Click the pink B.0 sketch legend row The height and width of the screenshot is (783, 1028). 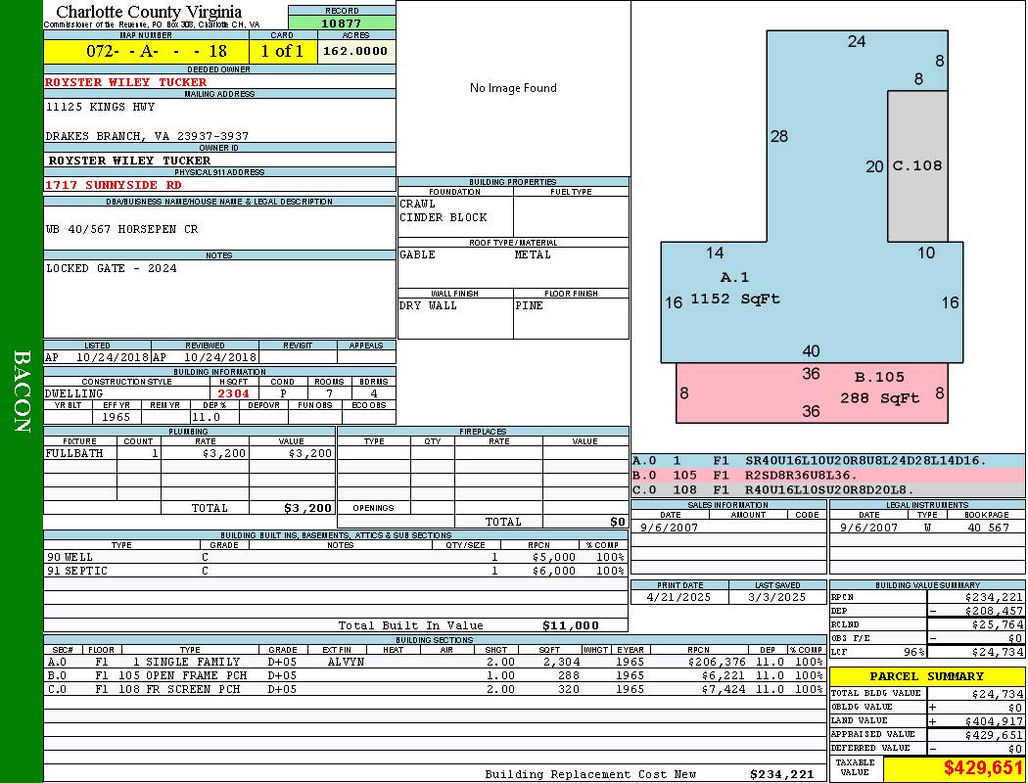827,475
